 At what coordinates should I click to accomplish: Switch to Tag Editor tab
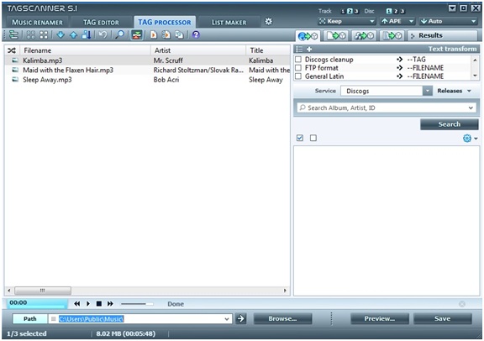(101, 23)
